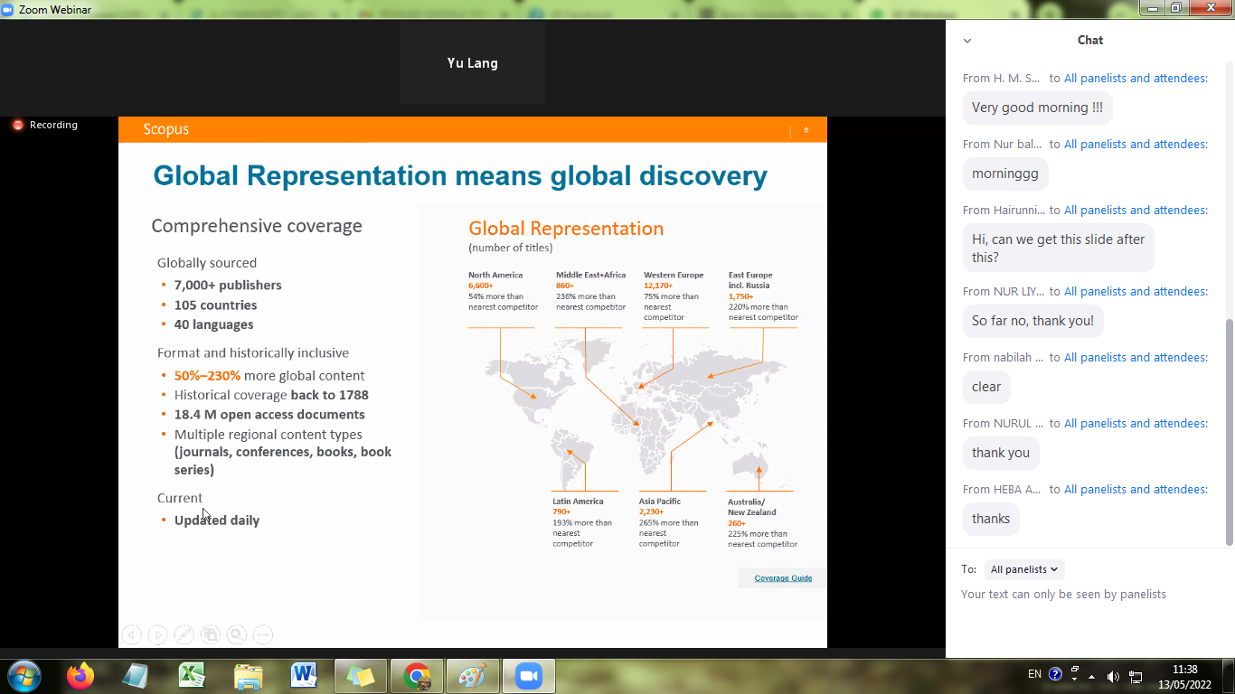Click the Show desktop button
Viewport: 1235px width, 694px height.
1230,677
